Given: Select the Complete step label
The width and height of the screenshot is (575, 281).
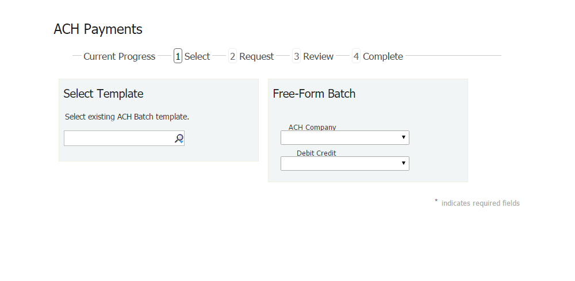Looking at the screenshot, I should [382, 56].
